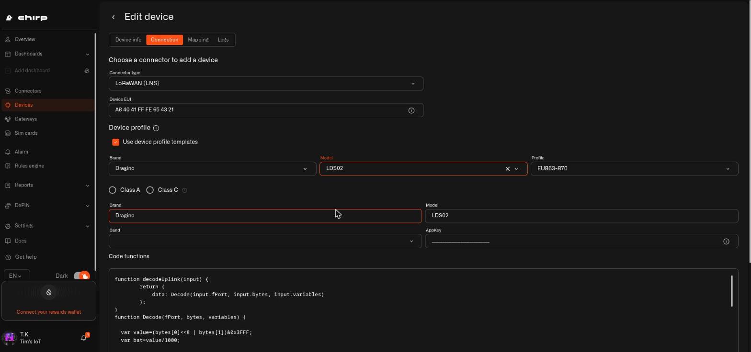Uncheck Use device profile templates
This screenshot has height=352, width=751.
coord(115,142)
